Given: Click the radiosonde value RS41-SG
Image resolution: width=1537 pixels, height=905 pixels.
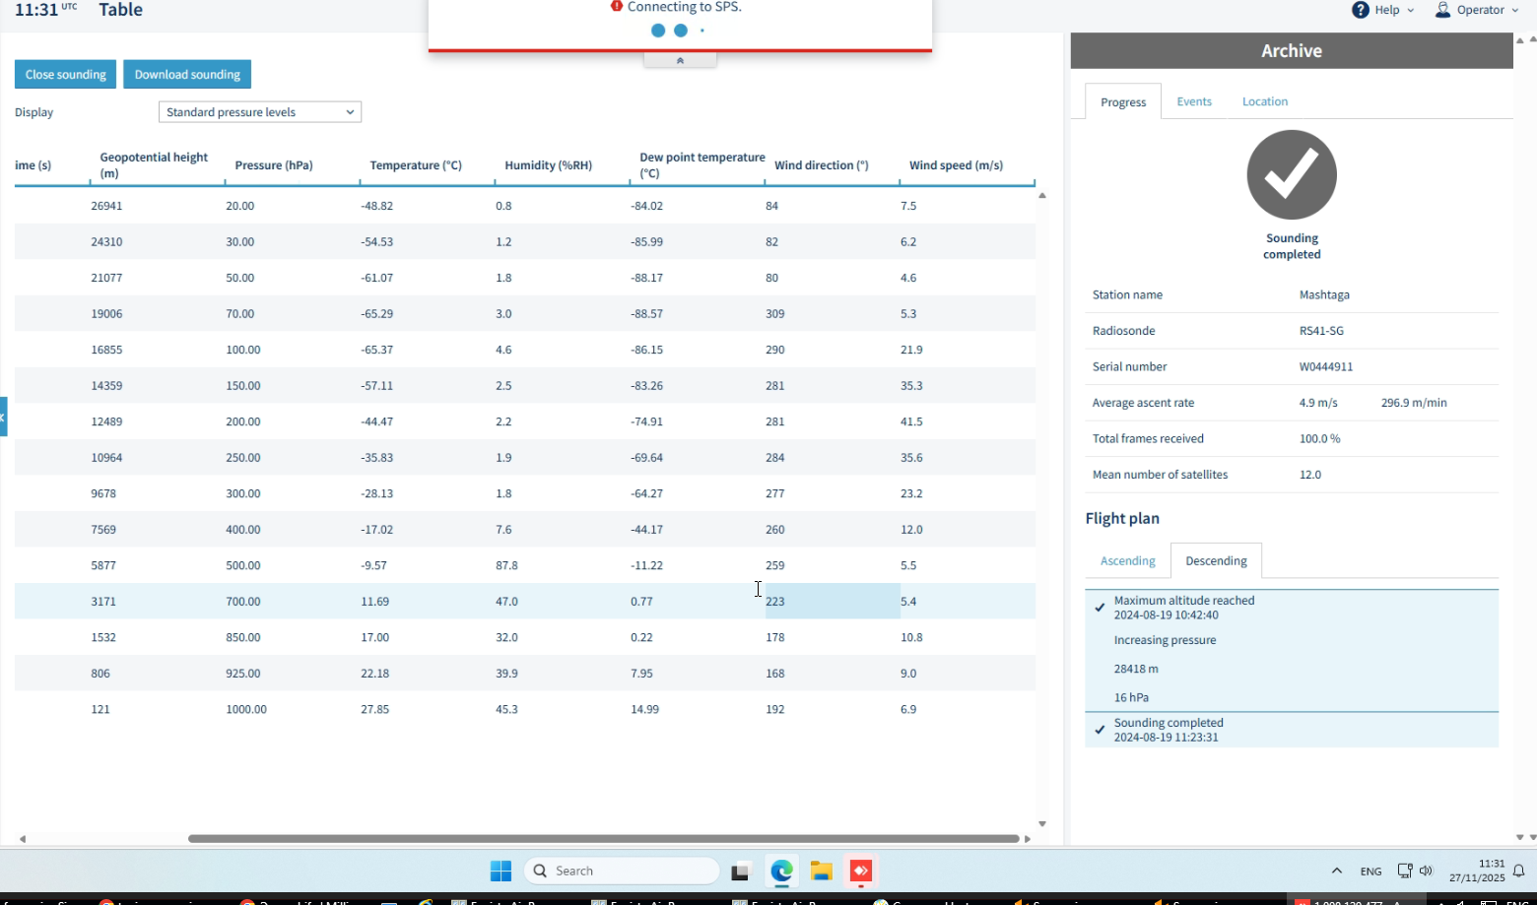Looking at the screenshot, I should pos(1321,331).
